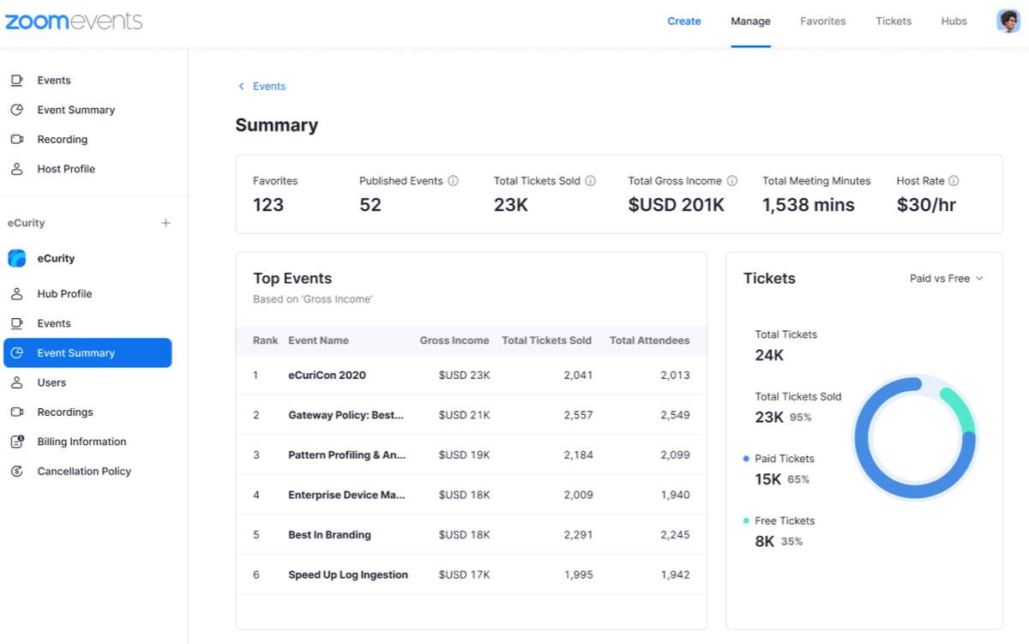Image resolution: width=1029 pixels, height=644 pixels.
Task: Click info icon beside Host Rate
Action: [x=954, y=181]
